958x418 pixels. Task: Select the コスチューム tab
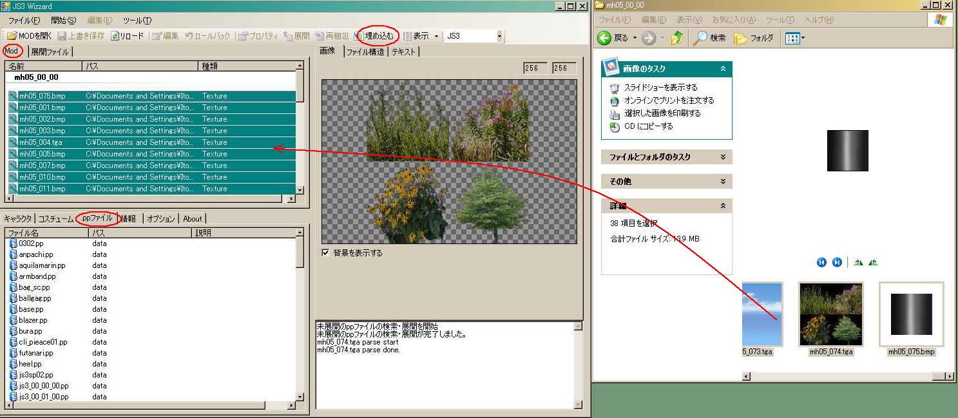[x=55, y=218]
